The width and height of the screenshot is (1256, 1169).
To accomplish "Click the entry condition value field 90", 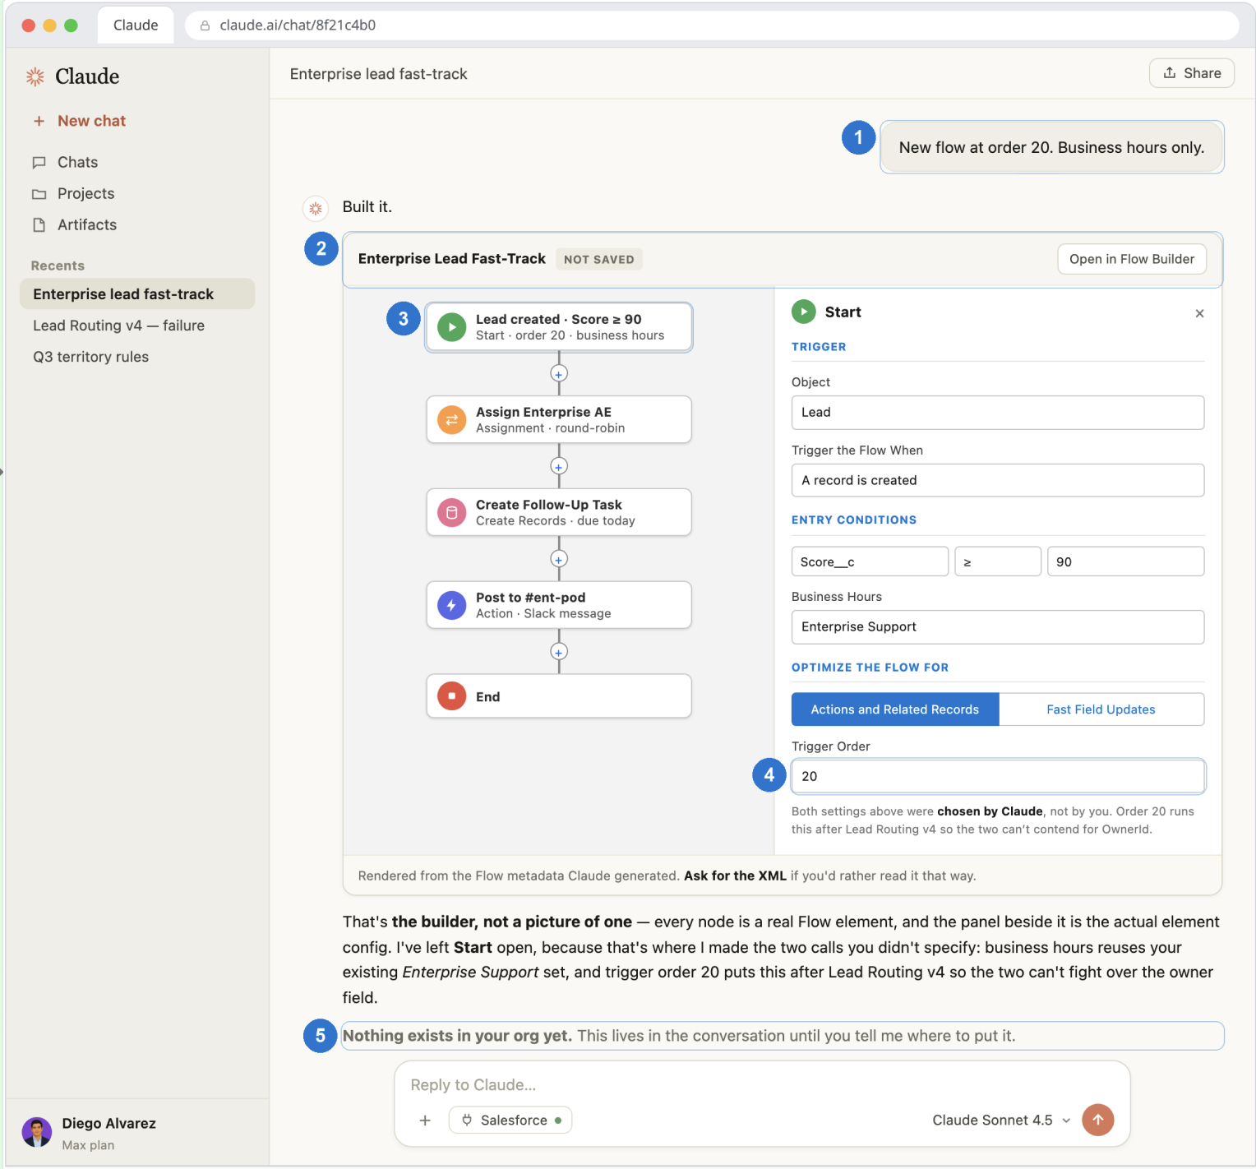I will 1125,561.
